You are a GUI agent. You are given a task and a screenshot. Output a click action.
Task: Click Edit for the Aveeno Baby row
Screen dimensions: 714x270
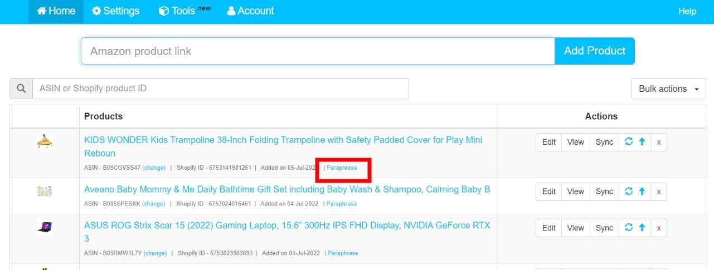(548, 192)
